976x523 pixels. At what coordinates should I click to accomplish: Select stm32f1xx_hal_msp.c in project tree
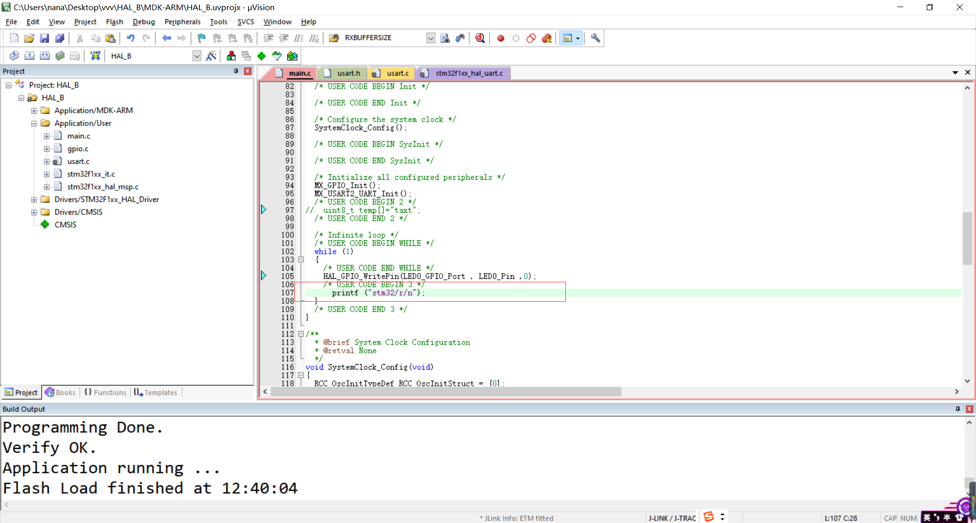coord(103,187)
